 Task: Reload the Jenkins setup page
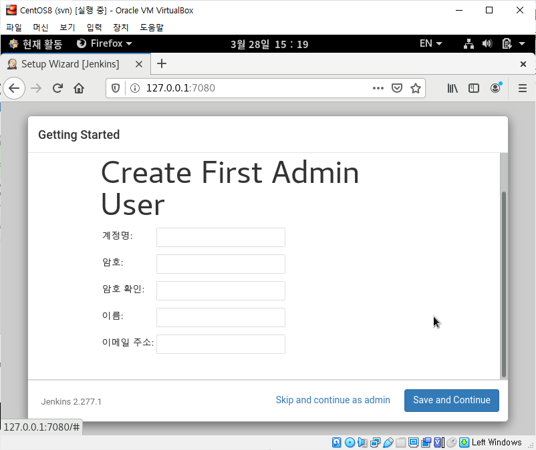click(57, 88)
